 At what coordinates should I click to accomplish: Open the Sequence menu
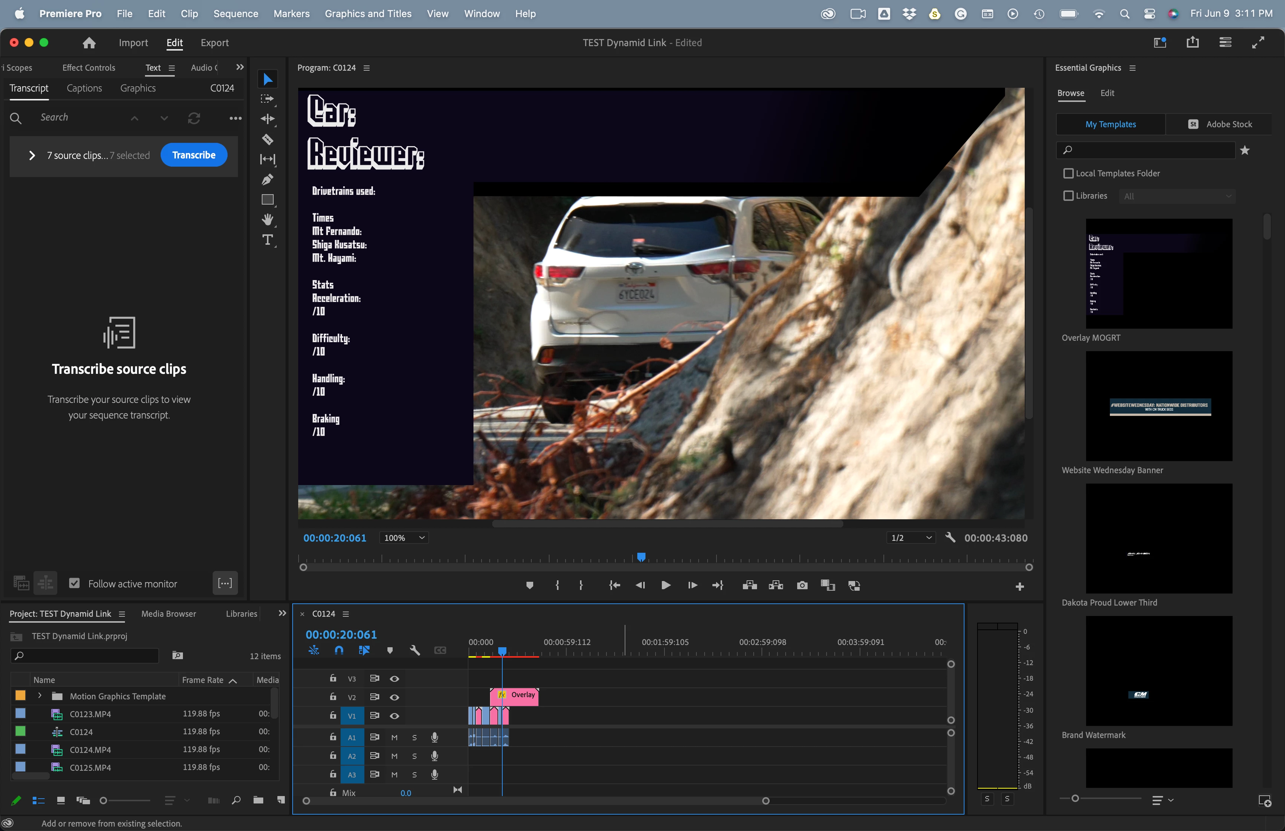pyautogui.click(x=236, y=13)
